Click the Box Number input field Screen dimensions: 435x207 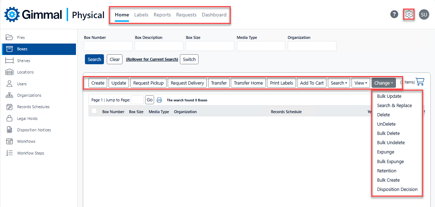(x=108, y=46)
